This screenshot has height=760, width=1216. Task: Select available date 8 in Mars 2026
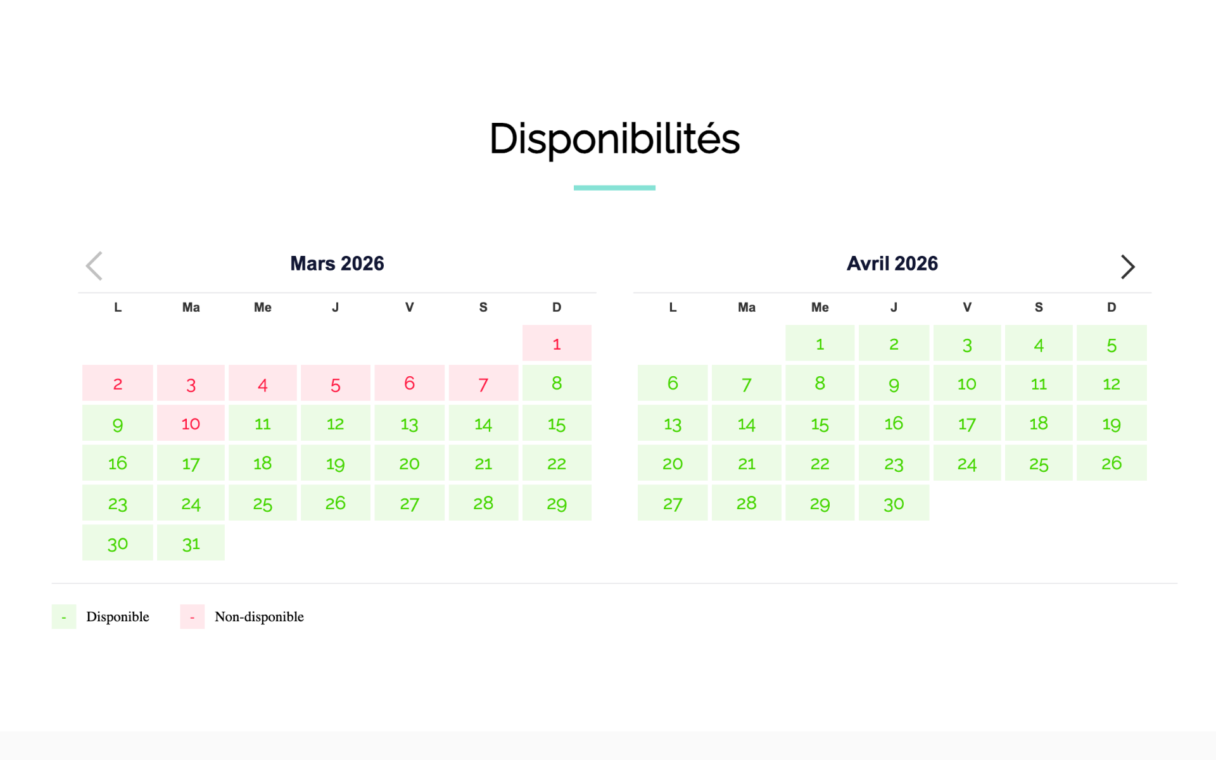557,383
